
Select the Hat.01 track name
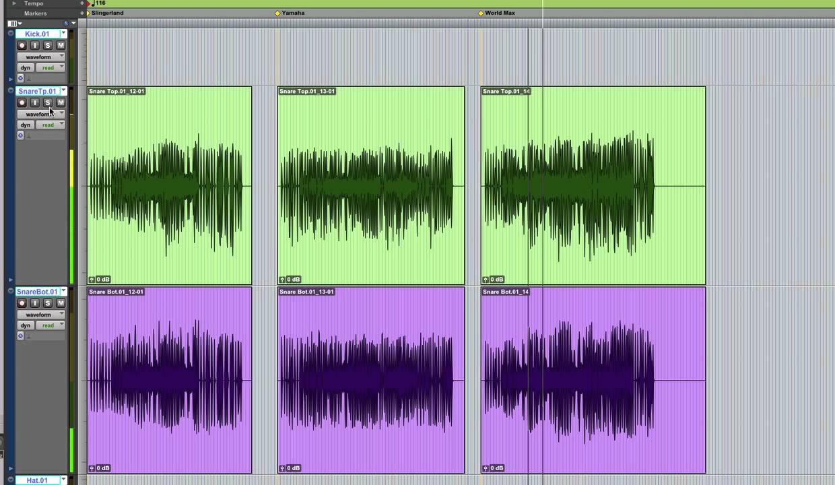(37, 480)
